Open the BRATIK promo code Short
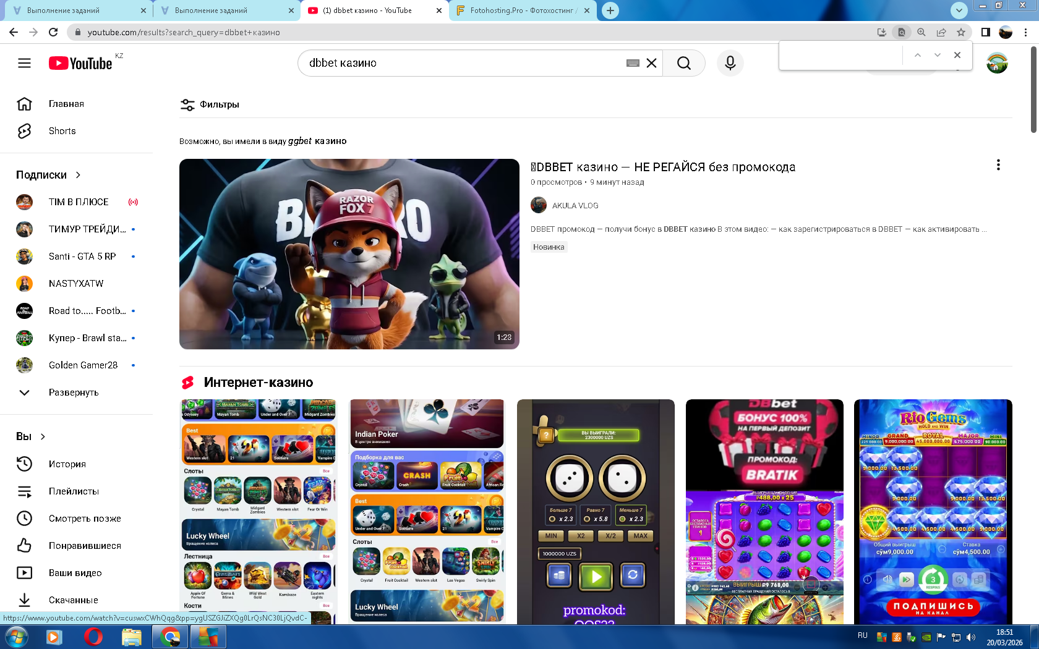This screenshot has height=649, width=1039. [764, 511]
